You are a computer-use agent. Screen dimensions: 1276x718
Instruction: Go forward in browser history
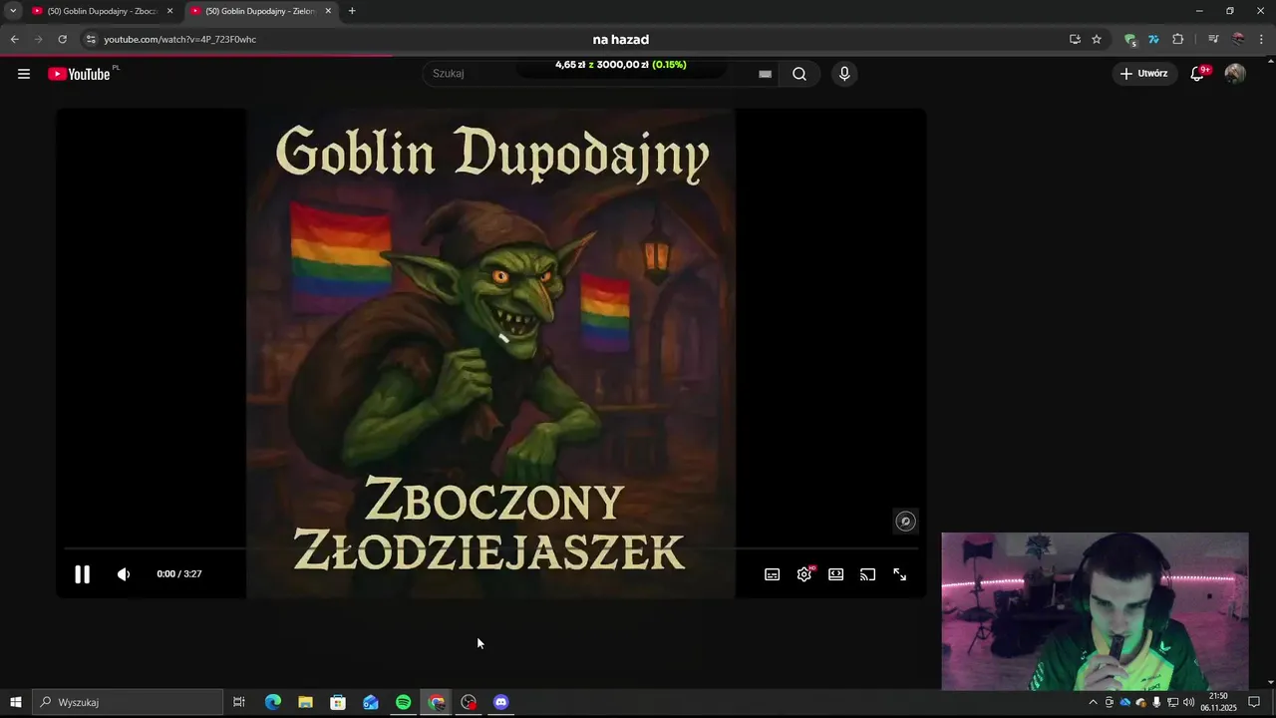pyautogui.click(x=39, y=40)
